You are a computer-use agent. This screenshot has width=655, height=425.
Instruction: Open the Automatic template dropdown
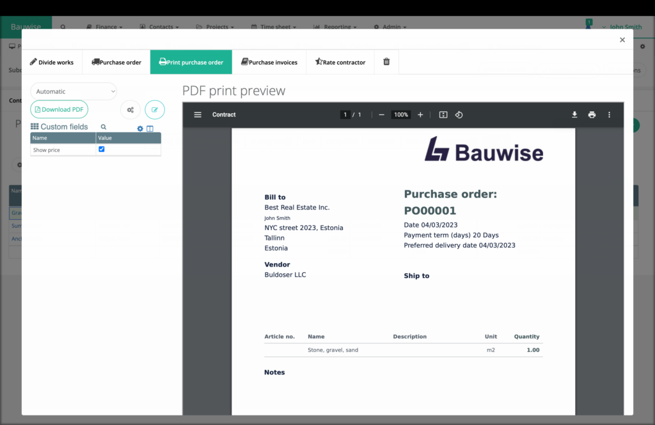tap(74, 91)
